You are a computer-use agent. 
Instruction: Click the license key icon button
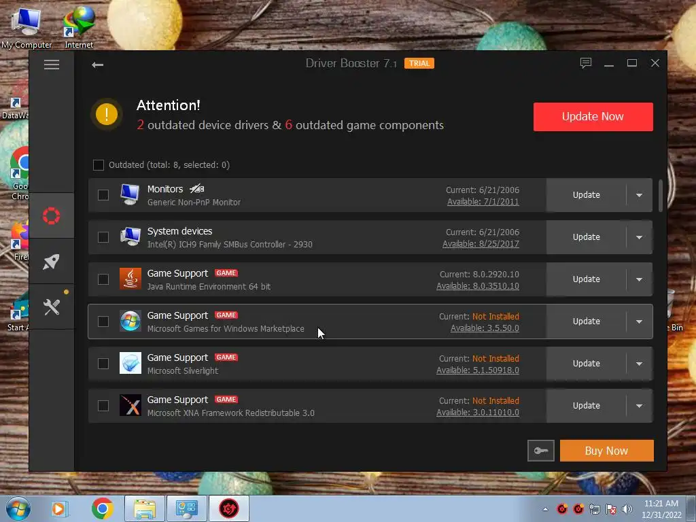(x=540, y=451)
